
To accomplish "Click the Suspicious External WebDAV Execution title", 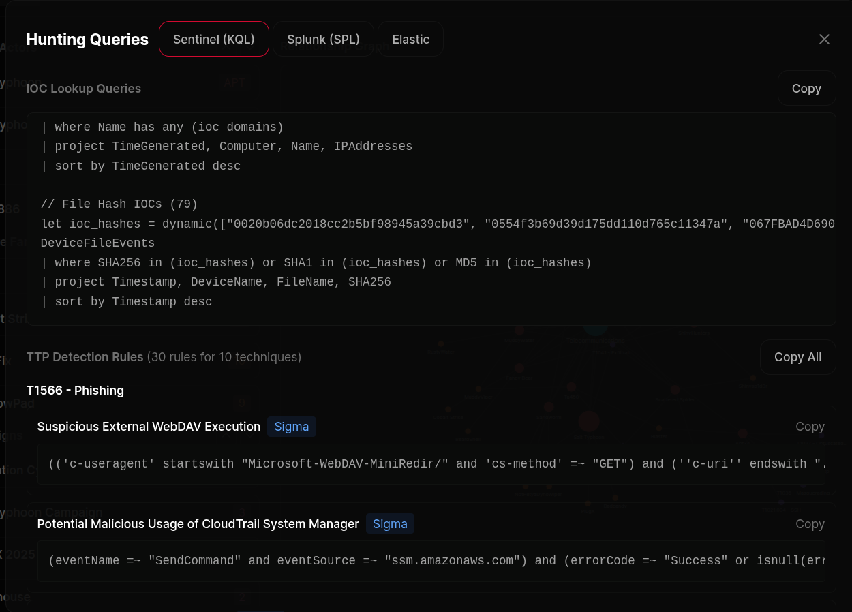I will tap(149, 427).
